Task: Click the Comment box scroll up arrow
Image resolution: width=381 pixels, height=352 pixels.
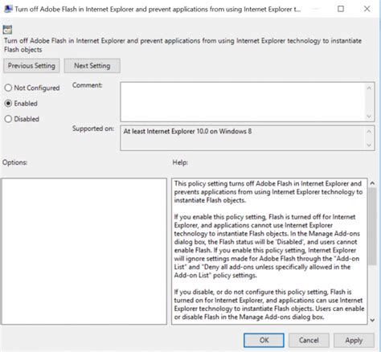Action: [x=369, y=88]
